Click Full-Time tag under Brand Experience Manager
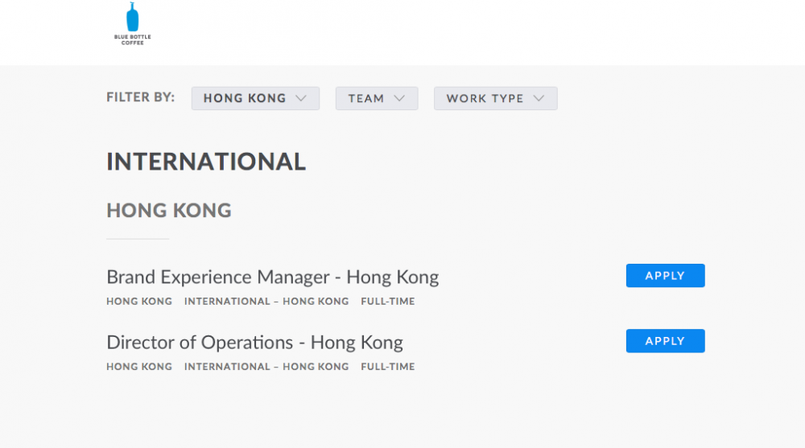Image resolution: width=805 pixels, height=448 pixels. (387, 302)
